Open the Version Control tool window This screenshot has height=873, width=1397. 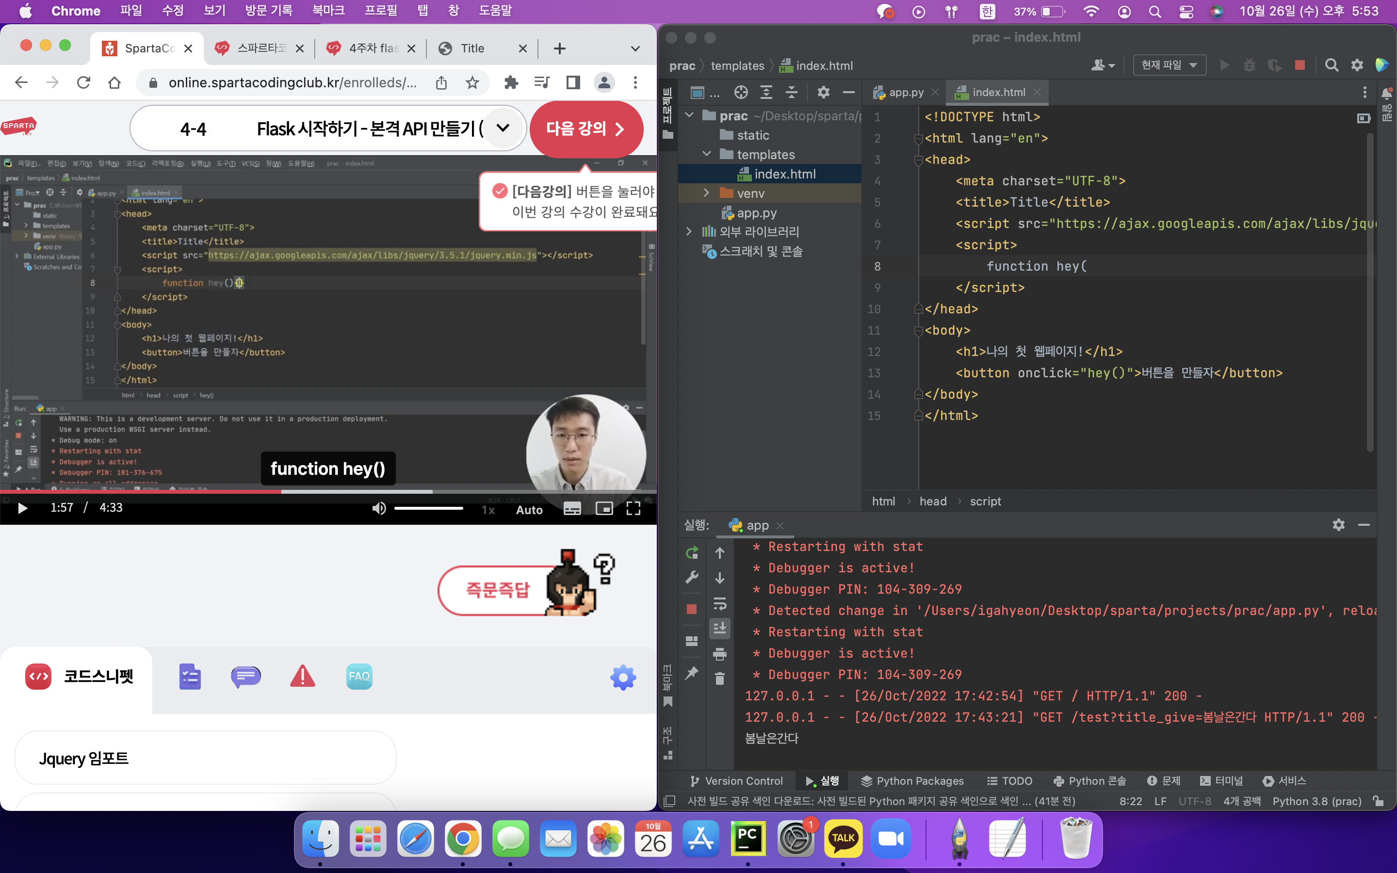pos(737,781)
